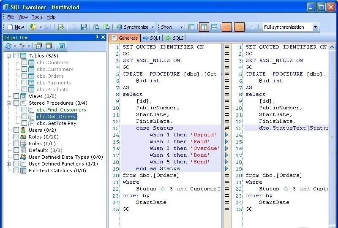Check the Tables (5/6) checkbox
The image size is (338, 228).
tap(16, 56)
